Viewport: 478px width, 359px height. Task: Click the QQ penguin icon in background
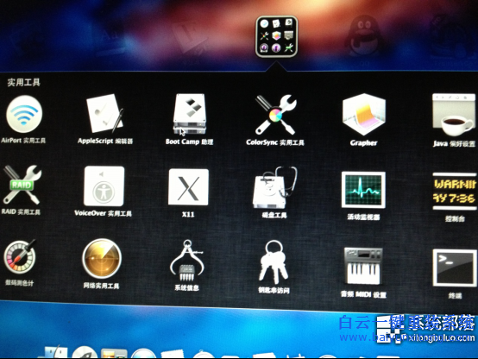point(362,35)
